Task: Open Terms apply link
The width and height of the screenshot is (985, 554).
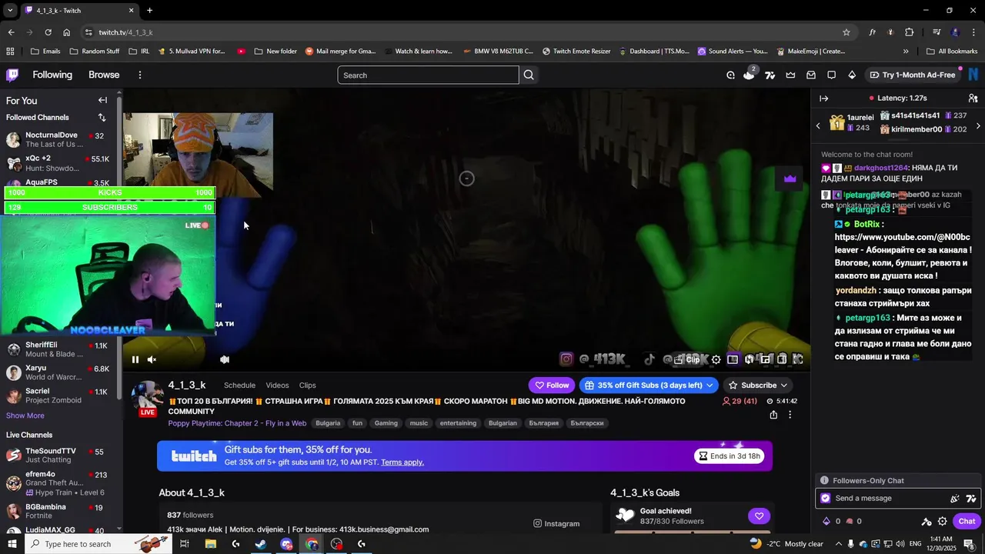Action: click(x=402, y=462)
